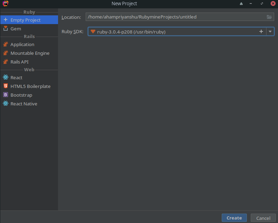Click the HTML5 shield icon
The width and height of the screenshot is (278, 223).
pos(6,86)
